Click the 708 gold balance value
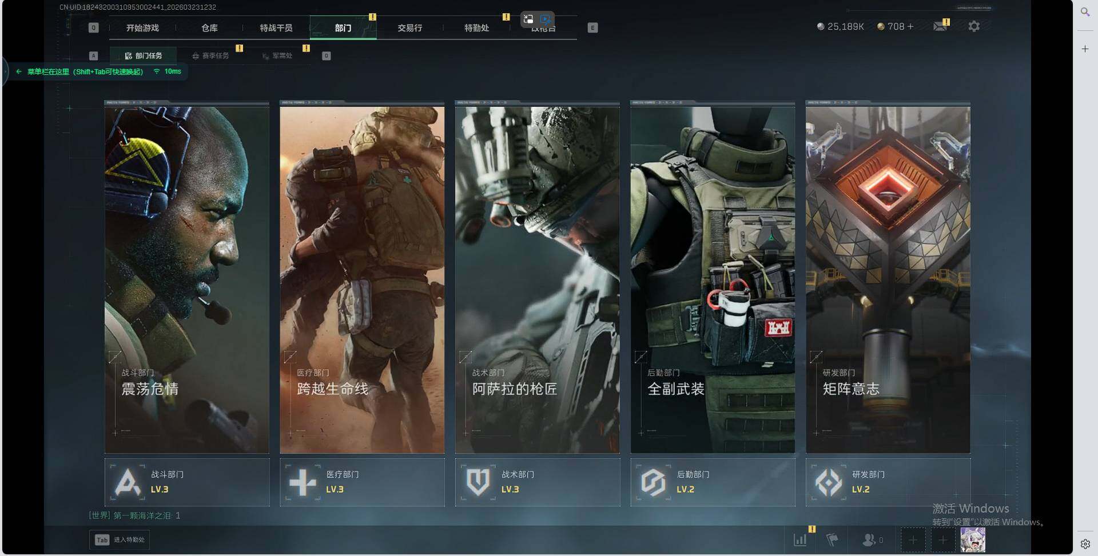This screenshot has width=1098, height=556. 896,27
